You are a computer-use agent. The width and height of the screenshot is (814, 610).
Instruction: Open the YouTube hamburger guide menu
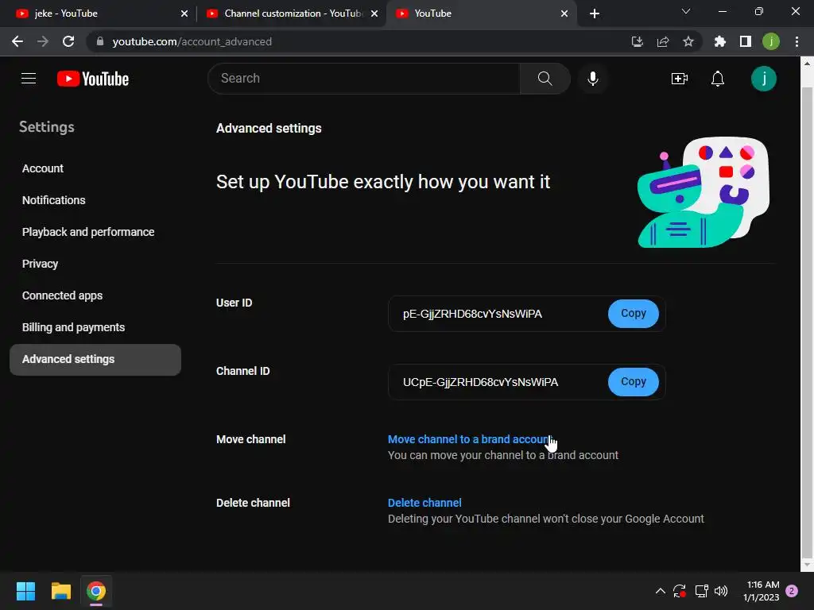[x=29, y=79]
